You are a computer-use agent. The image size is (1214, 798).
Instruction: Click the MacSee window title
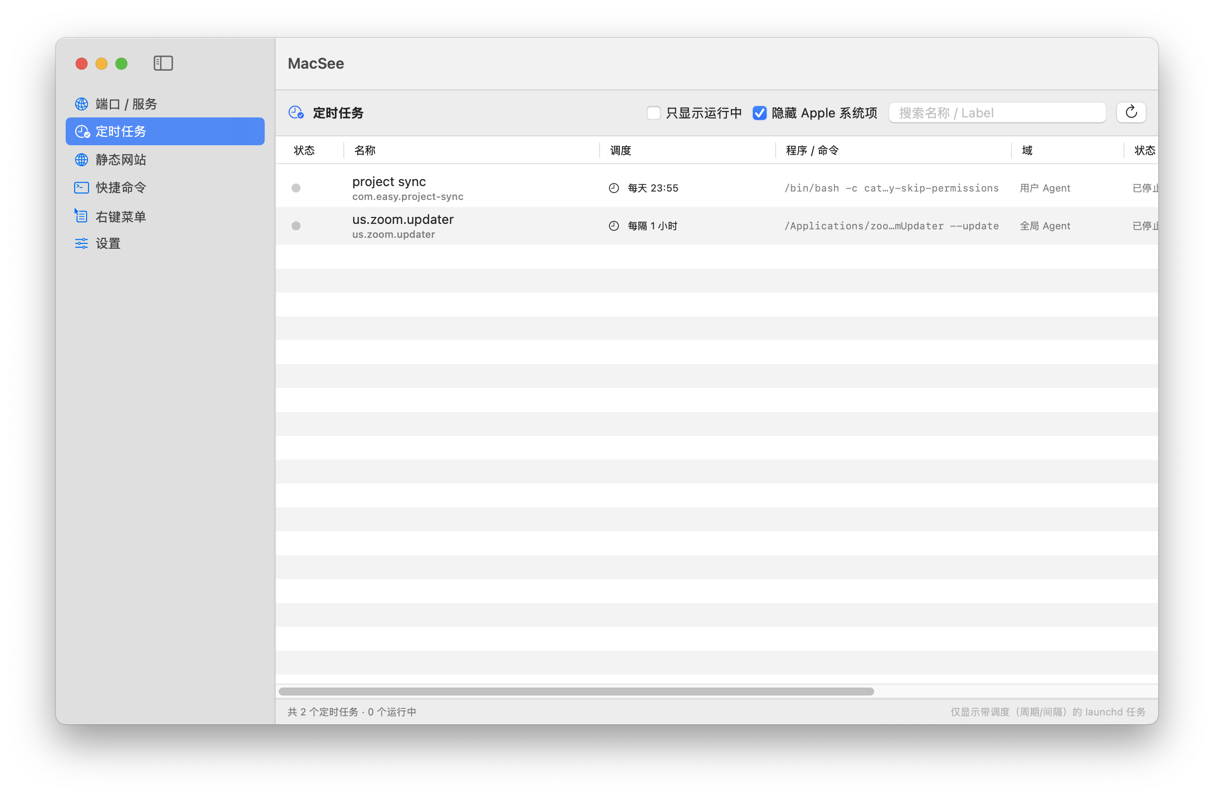pyautogui.click(x=316, y=63)
